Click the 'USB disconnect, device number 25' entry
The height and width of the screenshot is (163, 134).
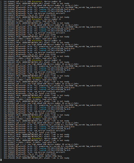coord(31,97)
